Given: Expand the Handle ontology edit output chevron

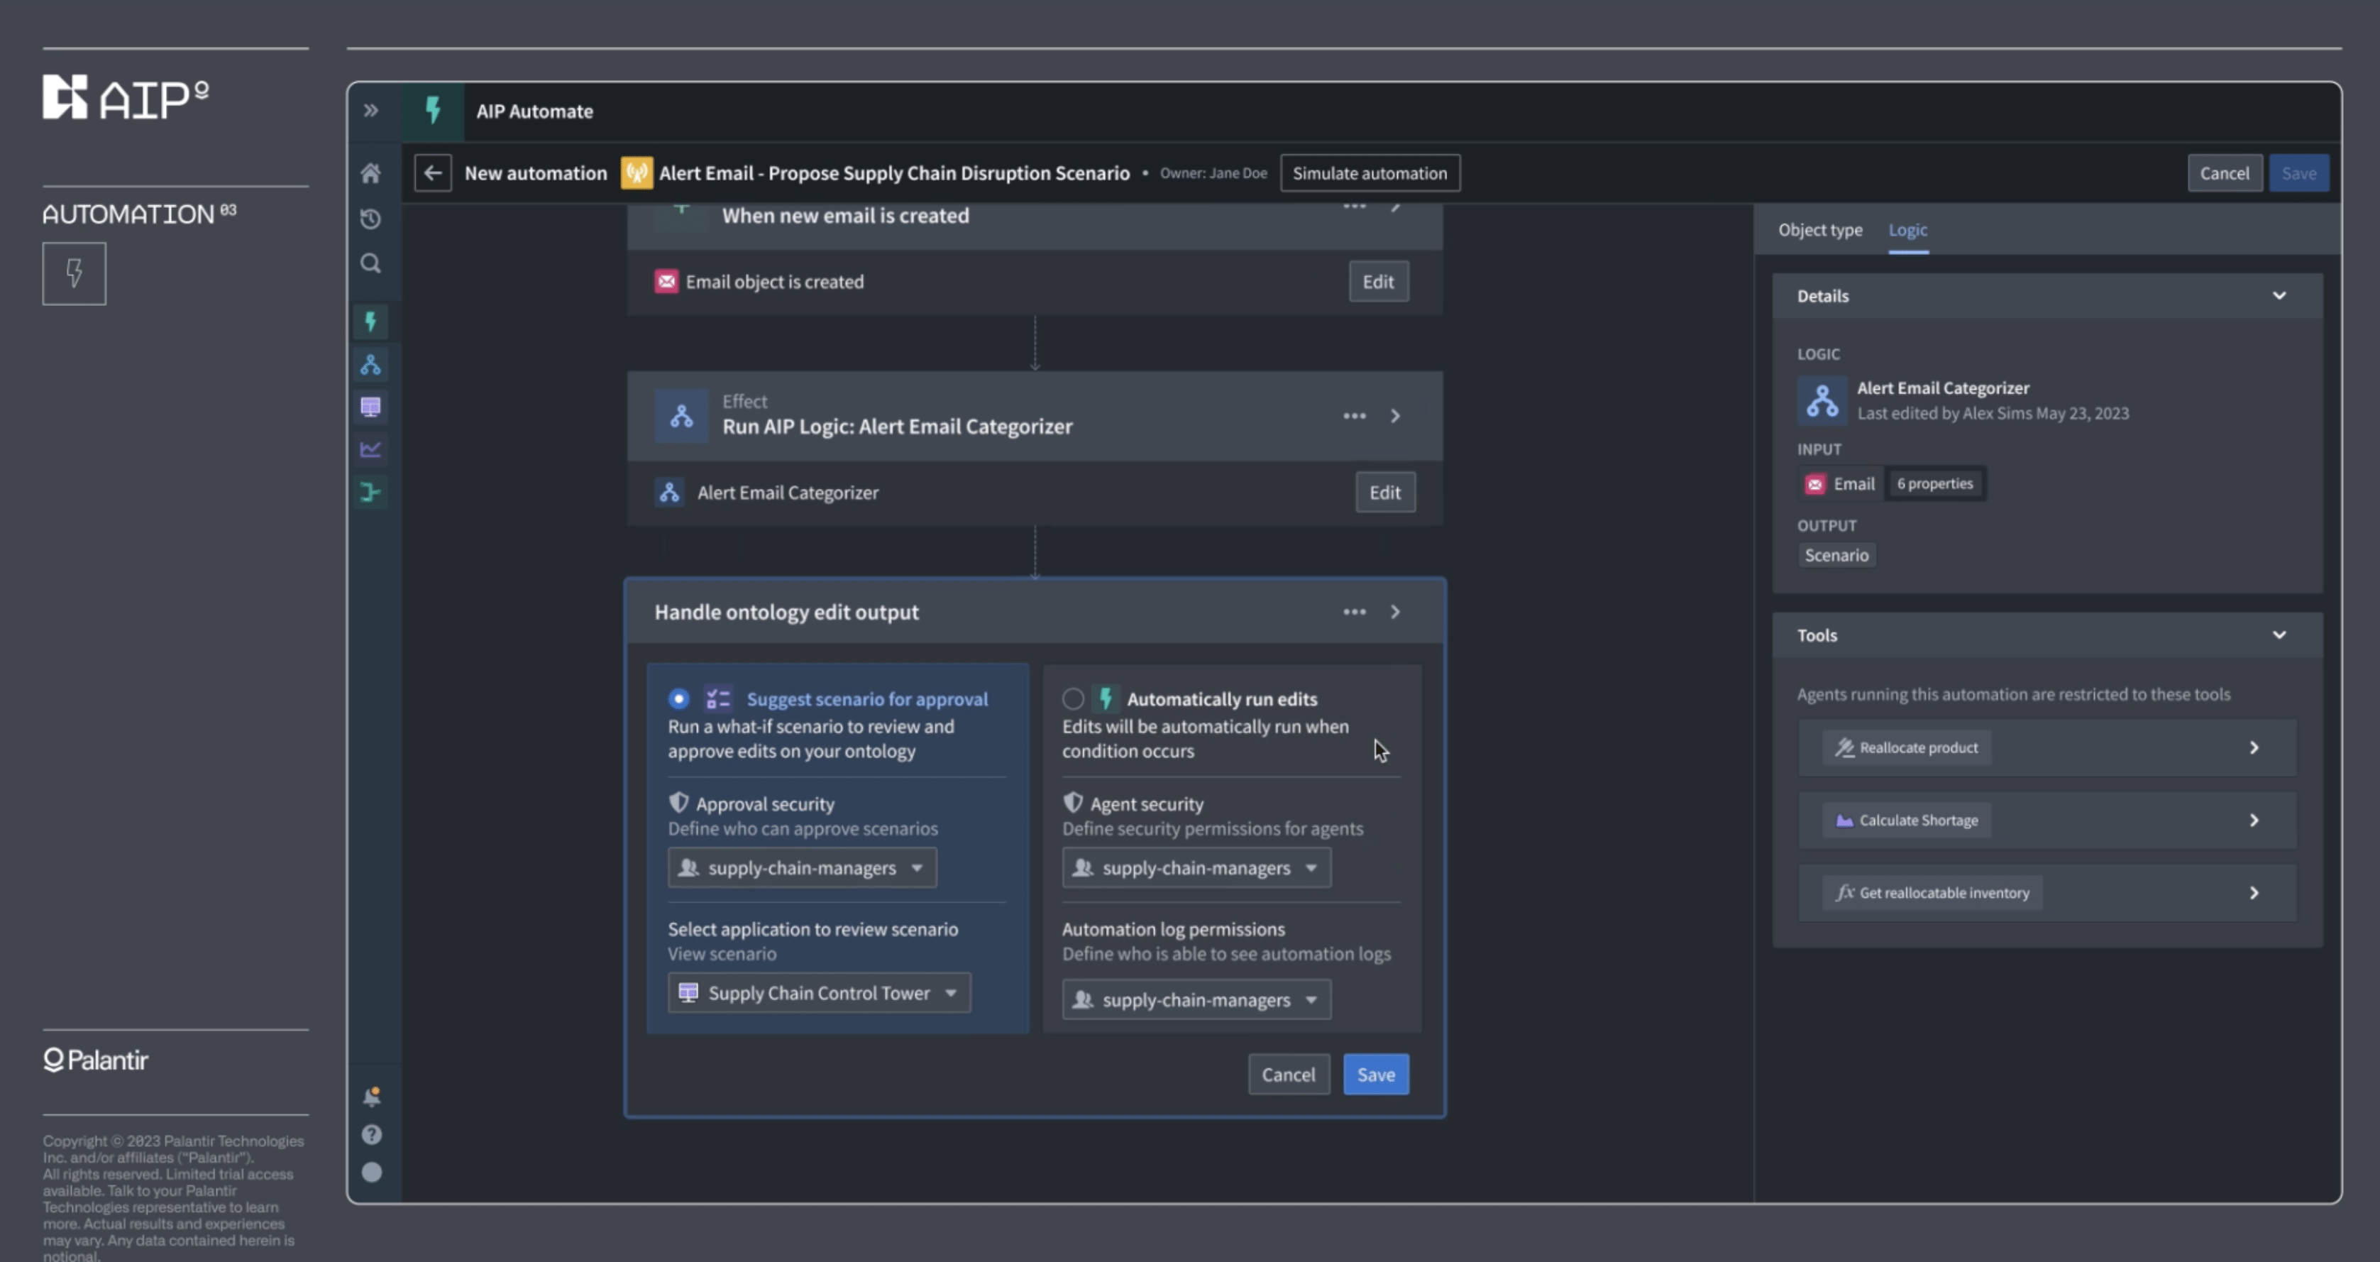Looking at the screenshot, I should pyautogui.click(x=1396, y=612).
